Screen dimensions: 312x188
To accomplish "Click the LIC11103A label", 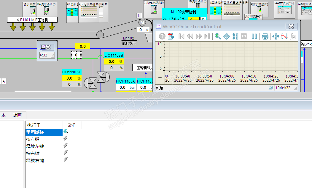I will click(x=71, y=72).
